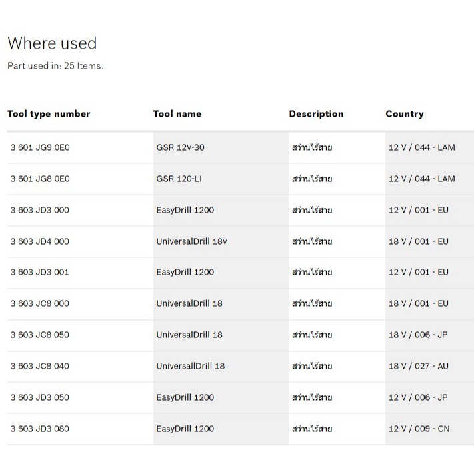
Task: Click country 18 V / 001 - EU in row JC8 000
Action: 419,303
